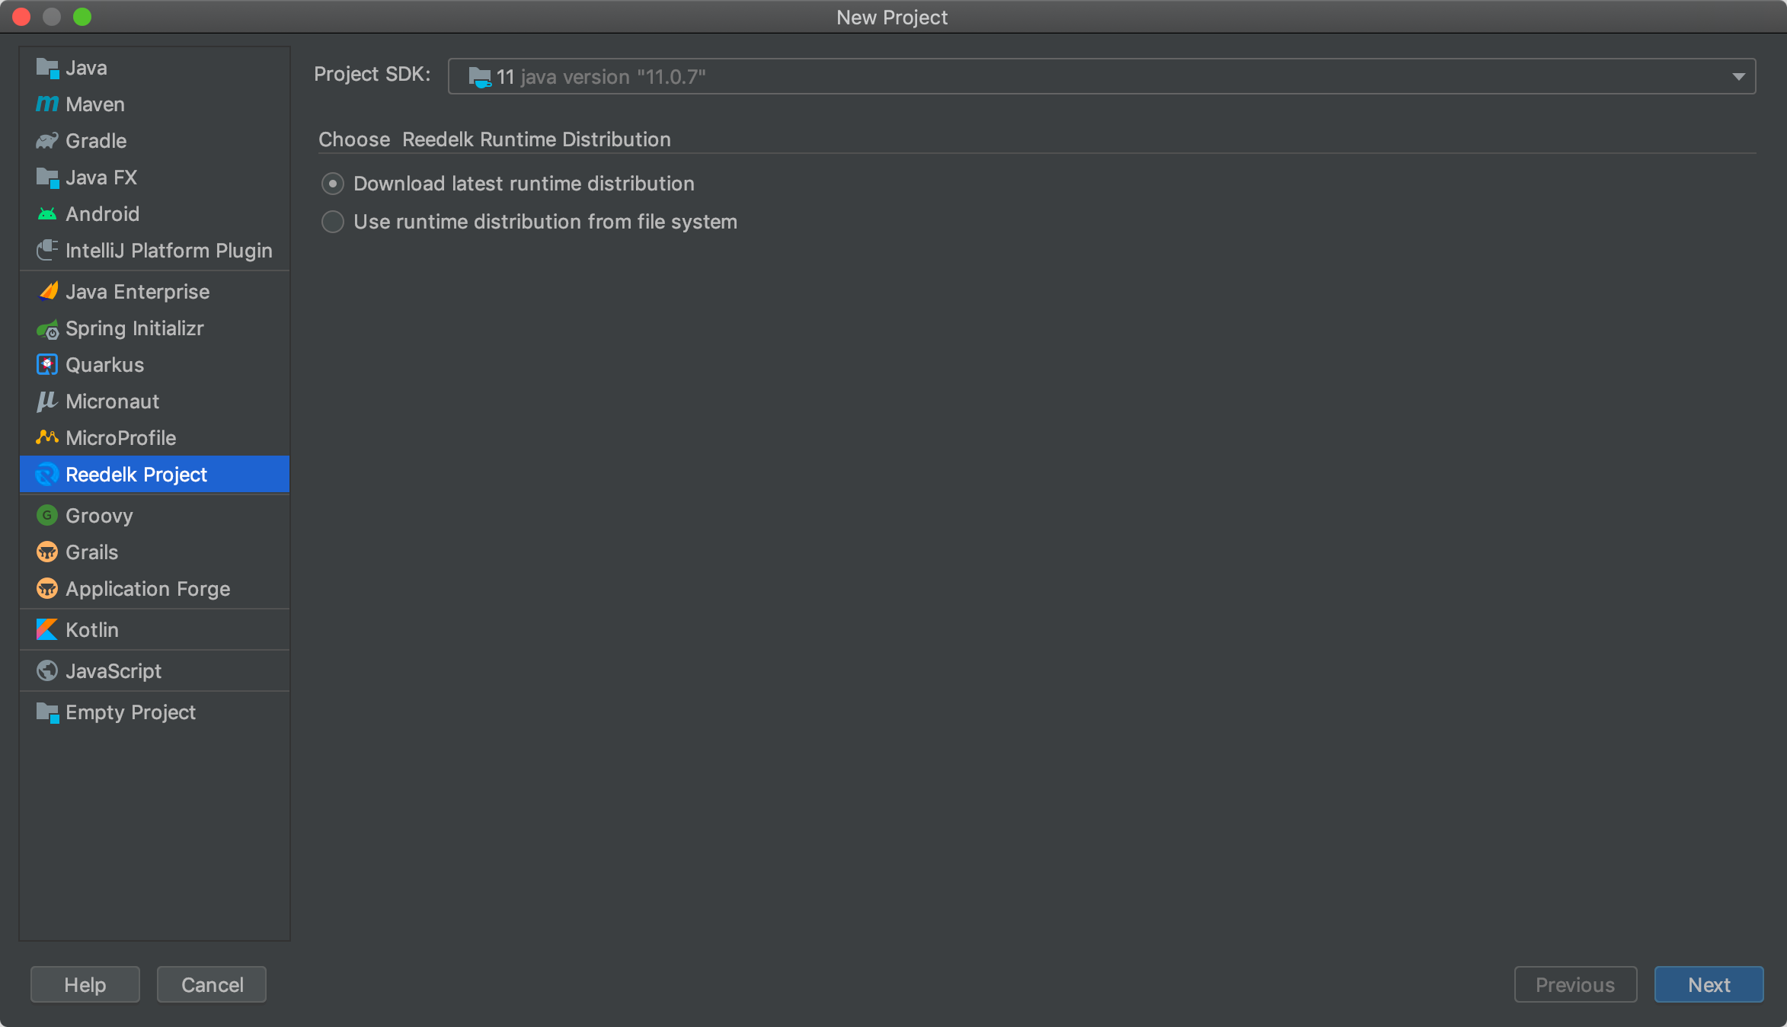Screen dimensions: 1787x1027
Task: Click the Maven project type icon
Action: click(46, 104)
